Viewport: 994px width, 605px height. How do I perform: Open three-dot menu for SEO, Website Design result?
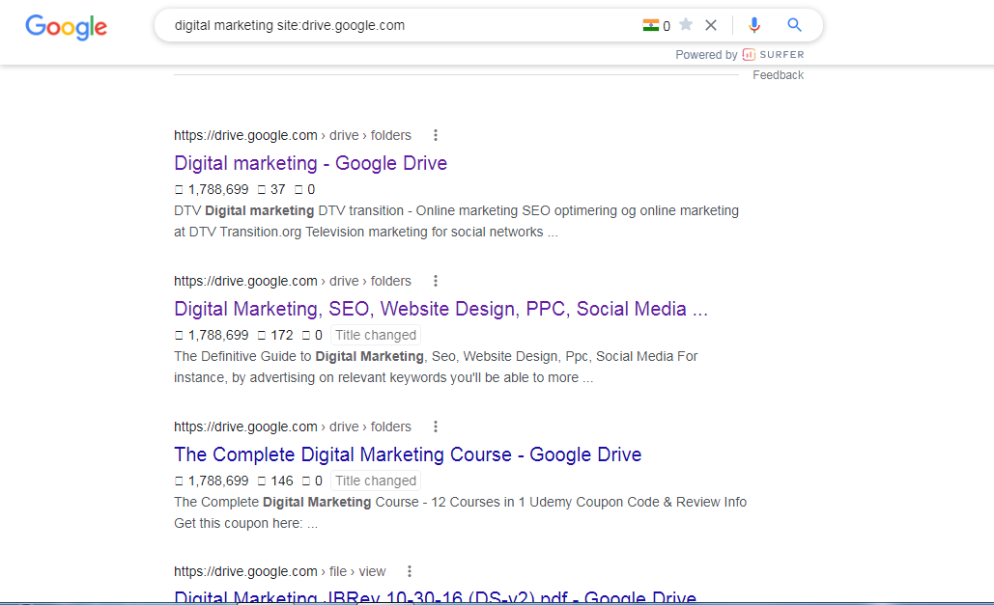[x=436, y=281]
